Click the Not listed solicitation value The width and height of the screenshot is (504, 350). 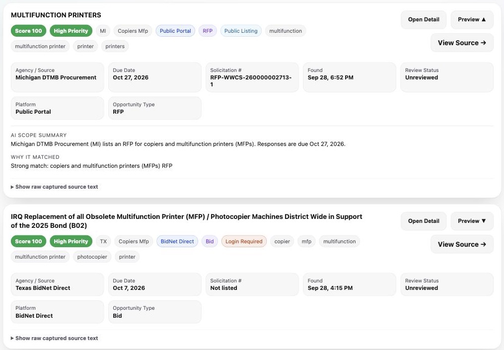tap(224, 288)
